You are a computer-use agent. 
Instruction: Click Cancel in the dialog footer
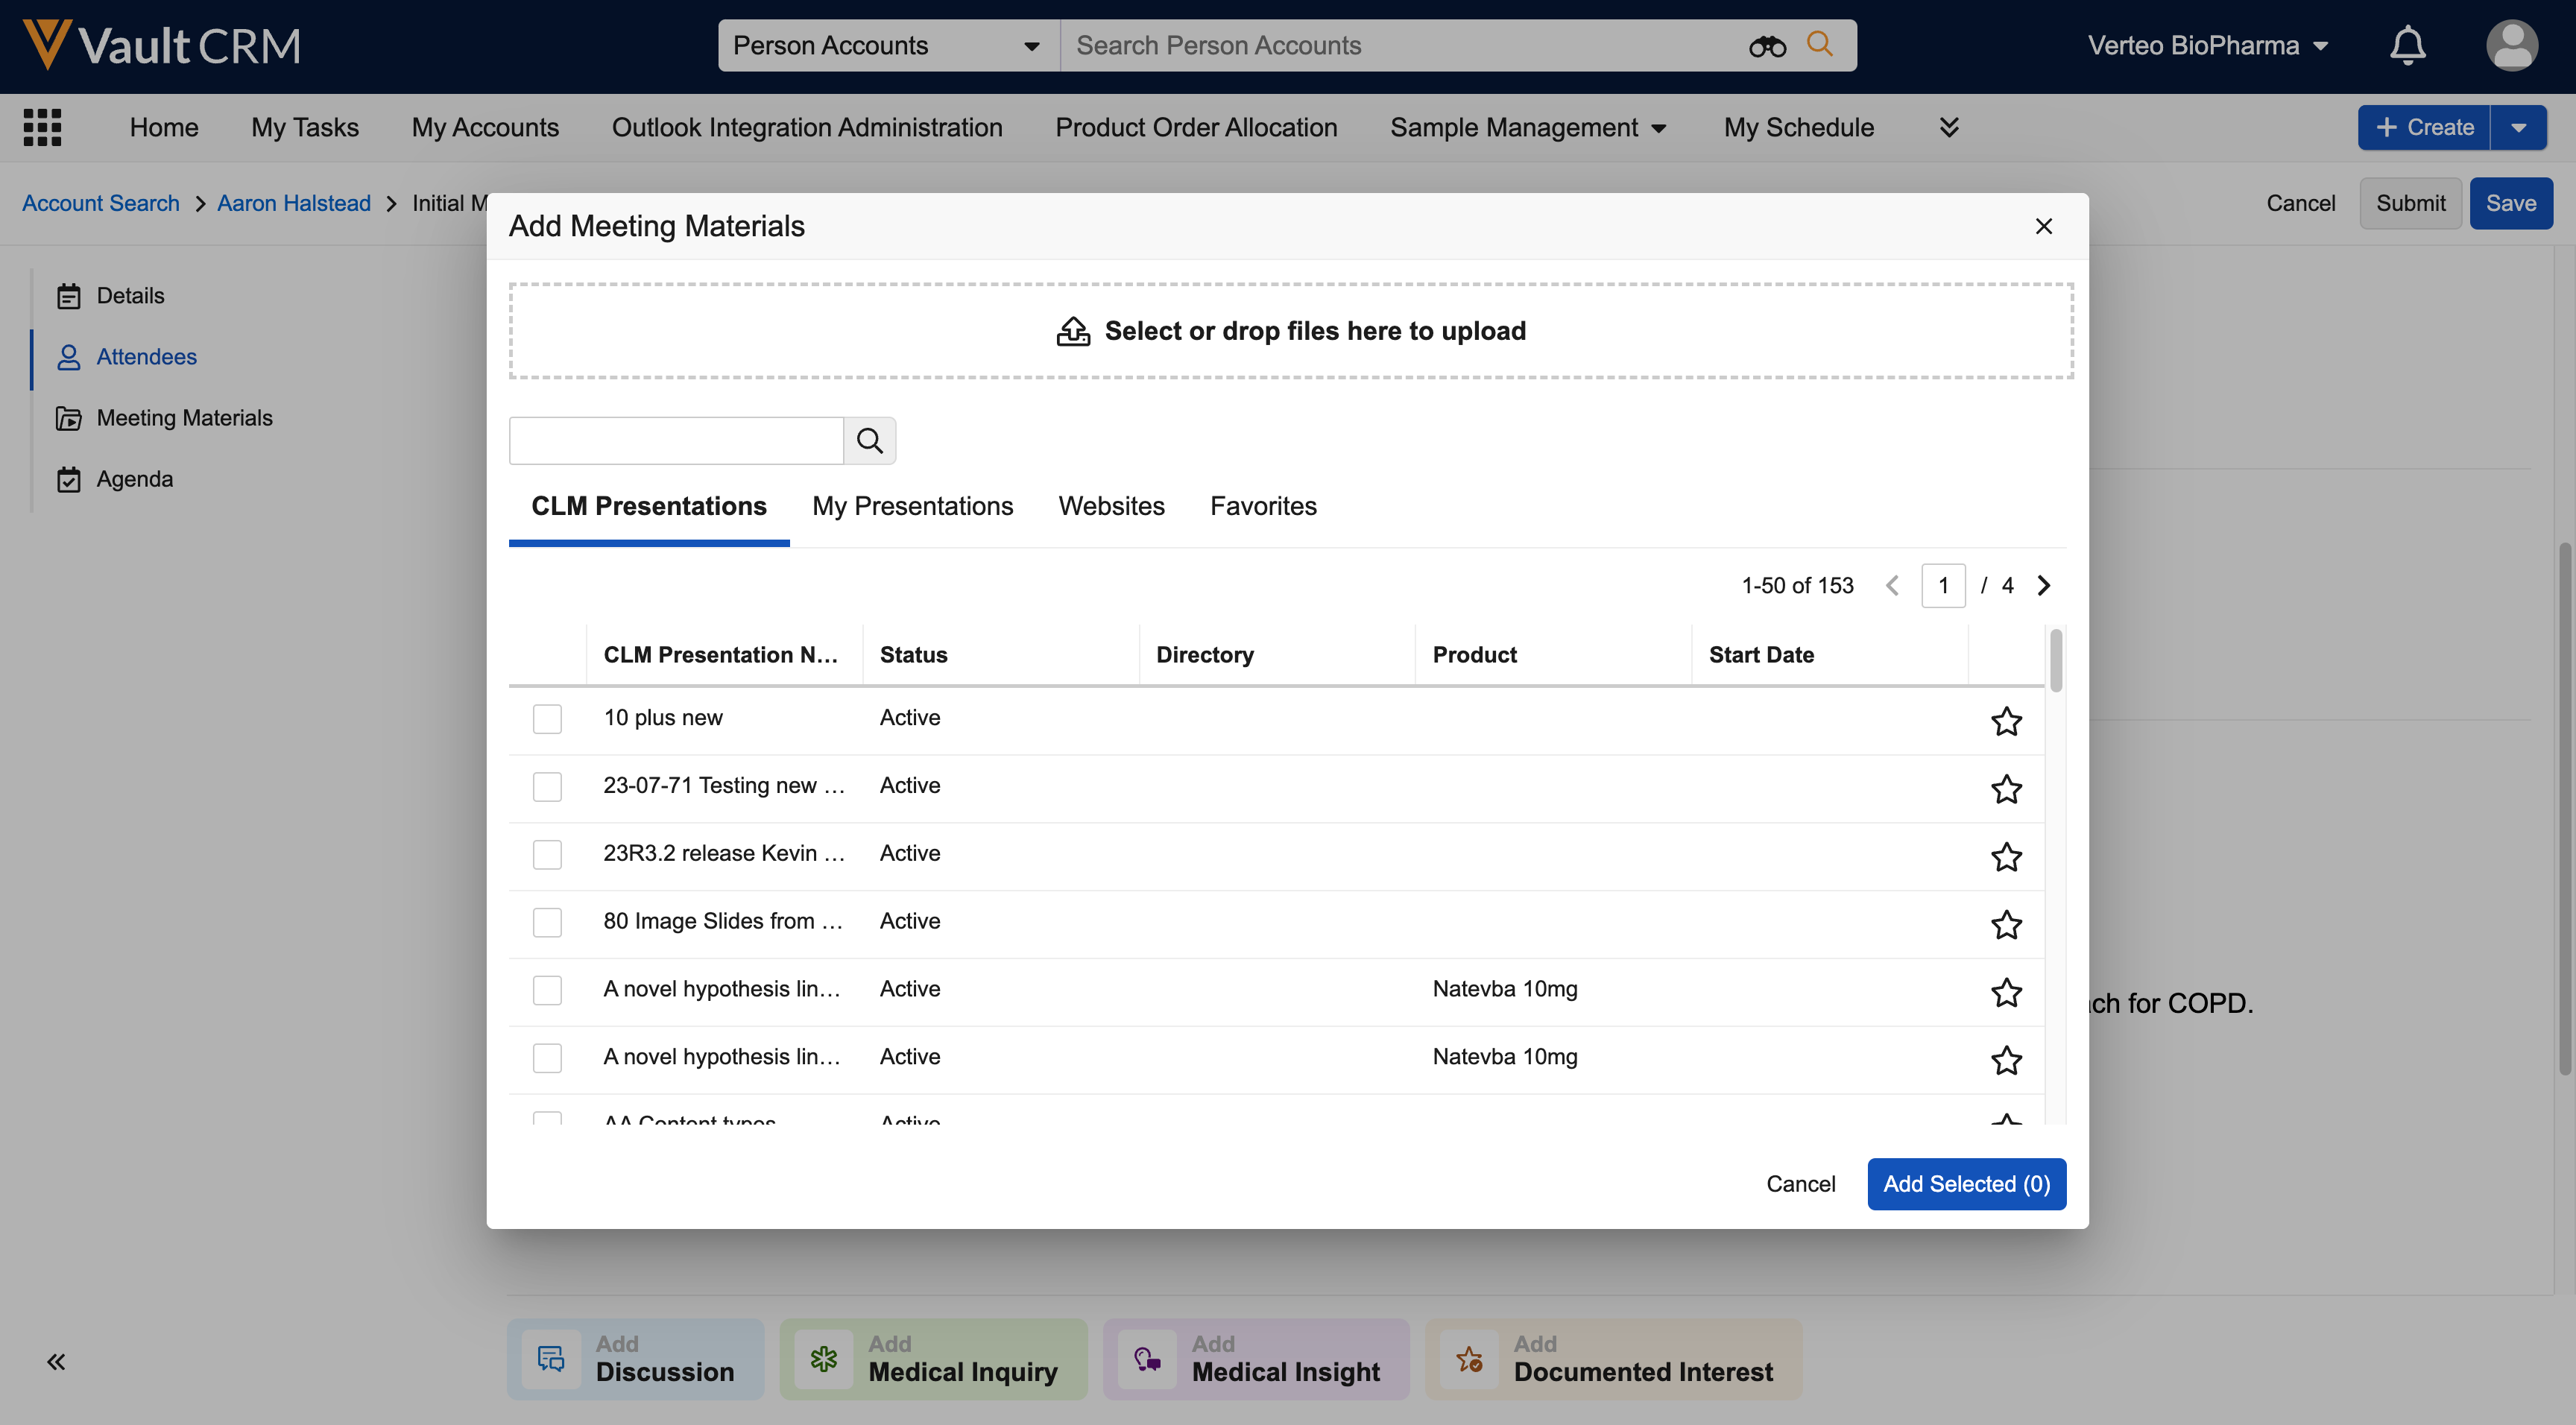[x=1800, y=1184]
